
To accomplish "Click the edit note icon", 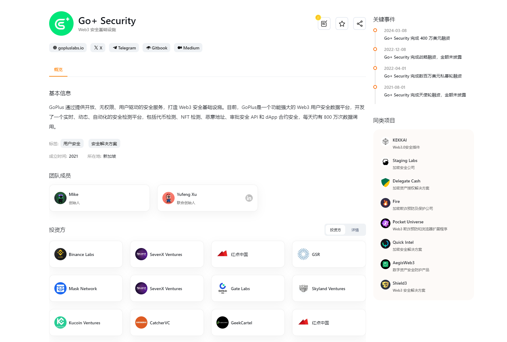I will point(324,23).
